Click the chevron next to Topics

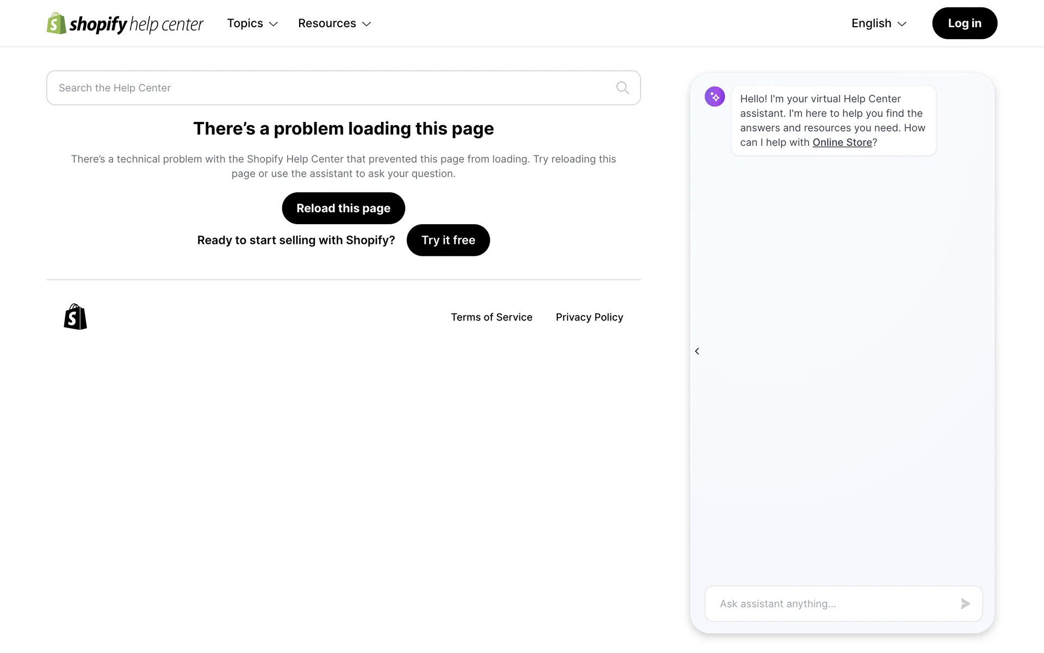pyautogui.click(x=274, y=24)
